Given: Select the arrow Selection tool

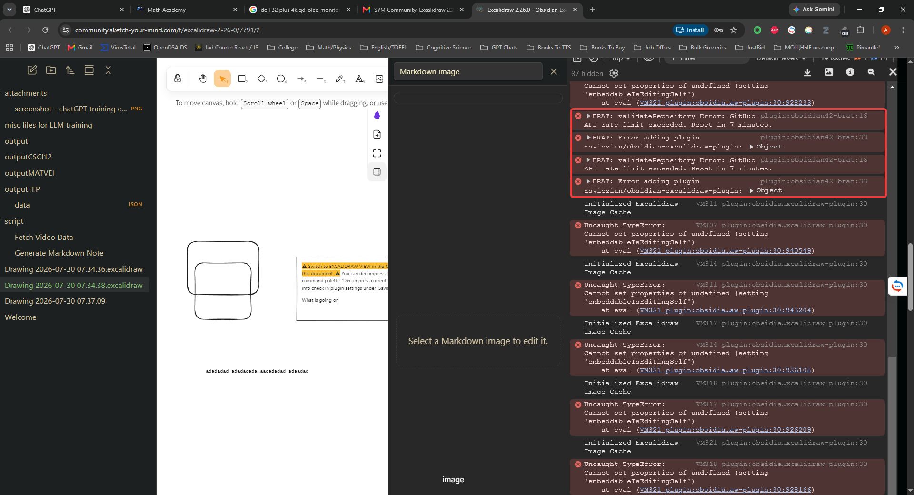Looking at the screenshot, I should coord(222,79).
